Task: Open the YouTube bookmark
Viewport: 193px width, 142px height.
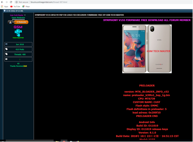Action: pos(15,7)
